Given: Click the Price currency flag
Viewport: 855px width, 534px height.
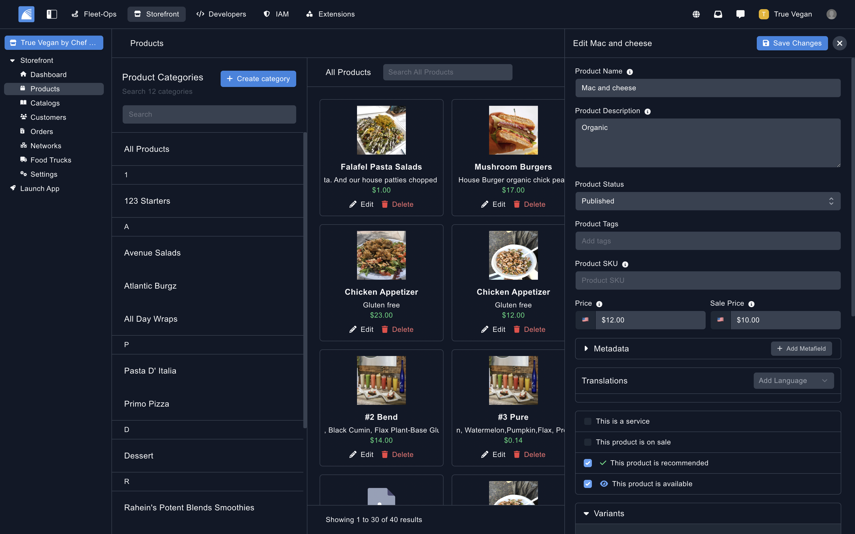Looking at the screenshot, I should tap(586, 320).
